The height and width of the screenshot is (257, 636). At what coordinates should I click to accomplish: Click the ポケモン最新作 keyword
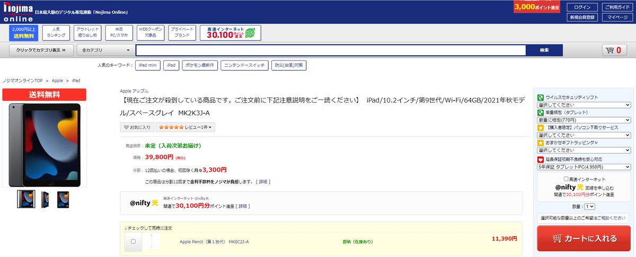[x=199, y=65]
